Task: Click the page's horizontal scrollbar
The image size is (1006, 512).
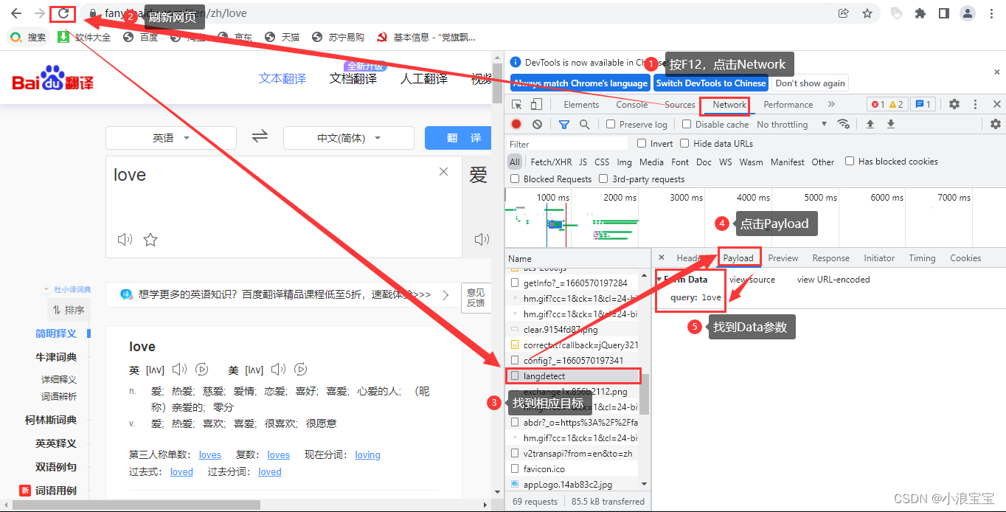Action: tap(136, 505)
